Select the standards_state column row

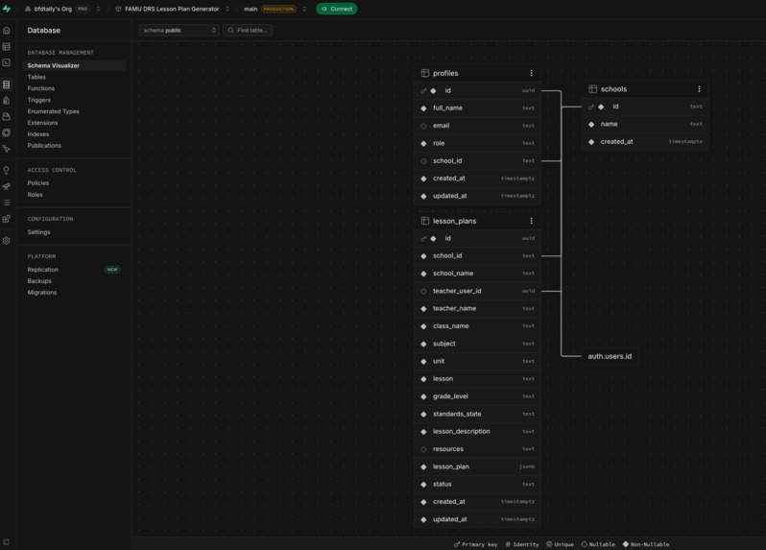(x=477, y=415)
